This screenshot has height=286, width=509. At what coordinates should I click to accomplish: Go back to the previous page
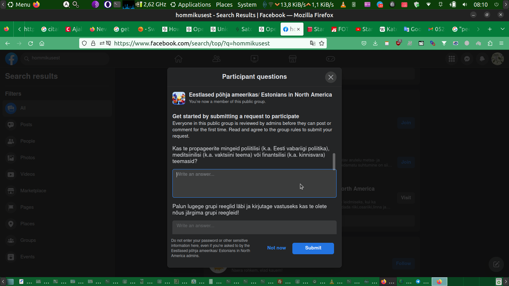tap(8, 44)
